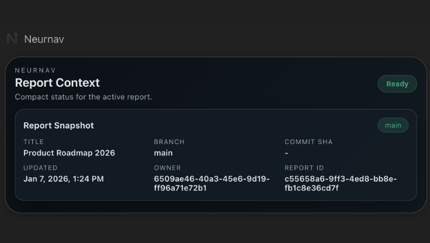Select the Product Roadmap 2026 title value
This screenshot has width=430, height=243.
point(69,153)
